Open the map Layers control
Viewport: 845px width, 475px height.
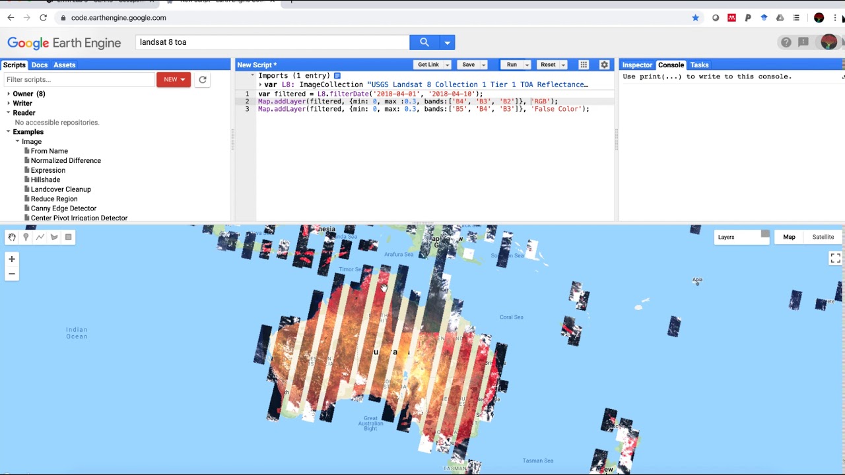point(742,237)
